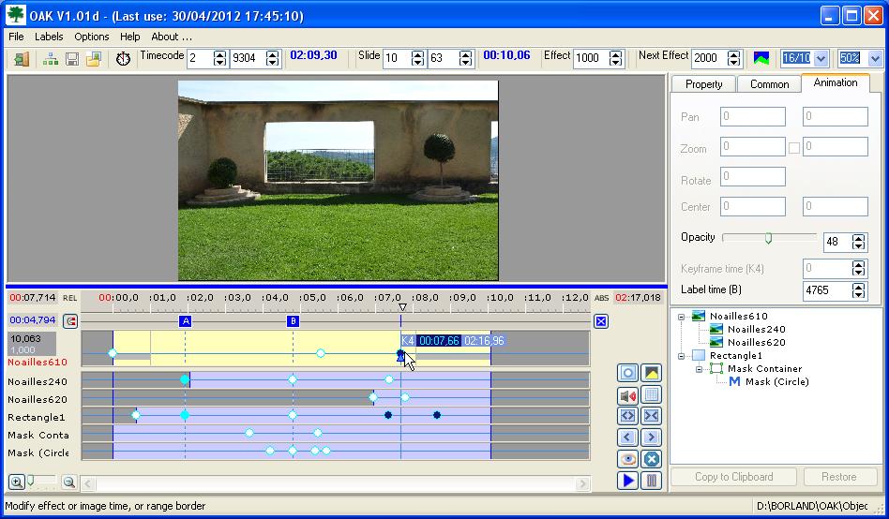Click the timeline zoom-in magnifier
The height and width of the screenshot is (519, 889).
pos(17,482)
